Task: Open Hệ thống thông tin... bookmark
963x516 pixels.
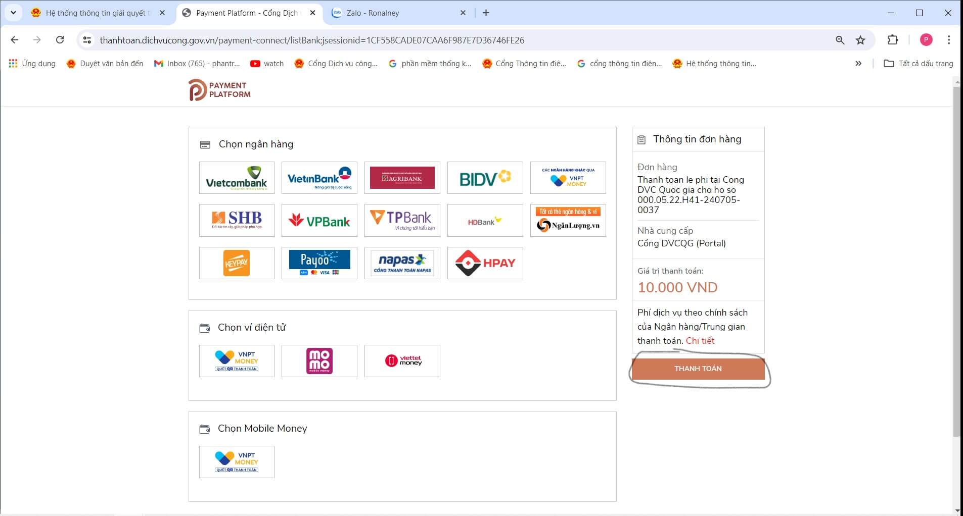Action: tap(715, 64)
